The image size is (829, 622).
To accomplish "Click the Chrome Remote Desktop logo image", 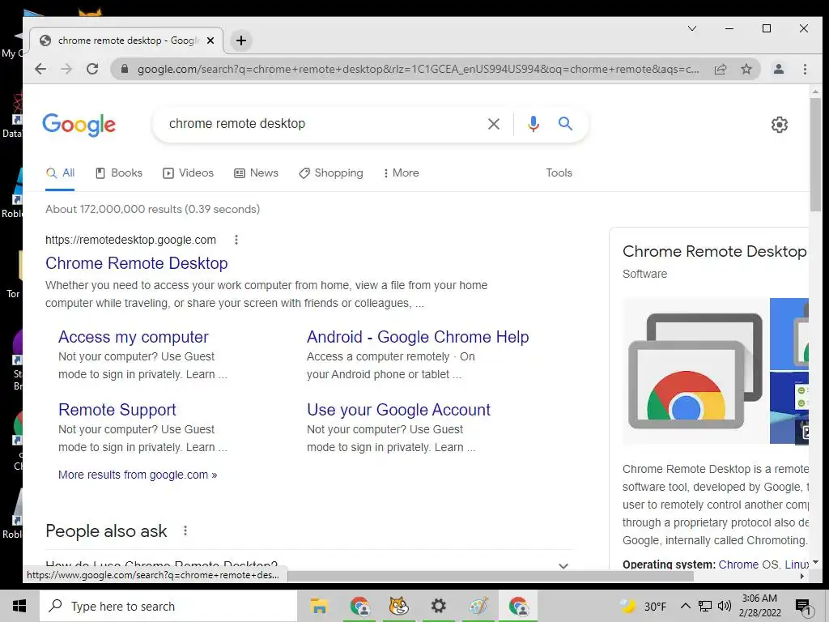I will click(x=695, y=371).
